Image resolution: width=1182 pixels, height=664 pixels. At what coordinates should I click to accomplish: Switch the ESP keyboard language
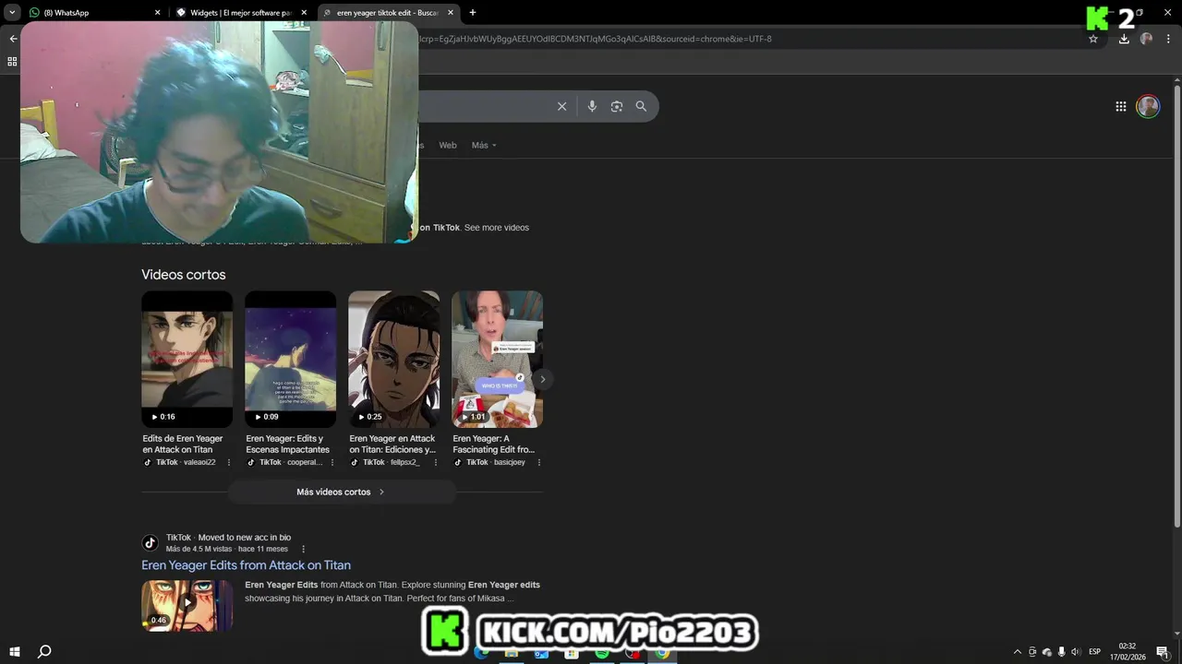click(x=1095, y=652)
